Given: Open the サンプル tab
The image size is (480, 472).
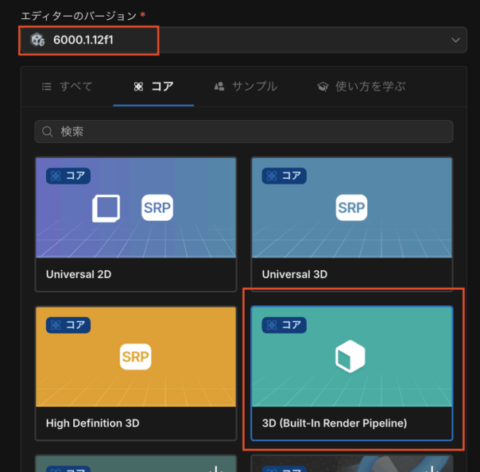Looking at the screenshot, I should 246,87.
